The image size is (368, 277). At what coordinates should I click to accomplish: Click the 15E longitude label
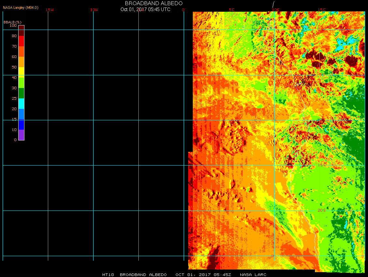[x=322, y=10]
